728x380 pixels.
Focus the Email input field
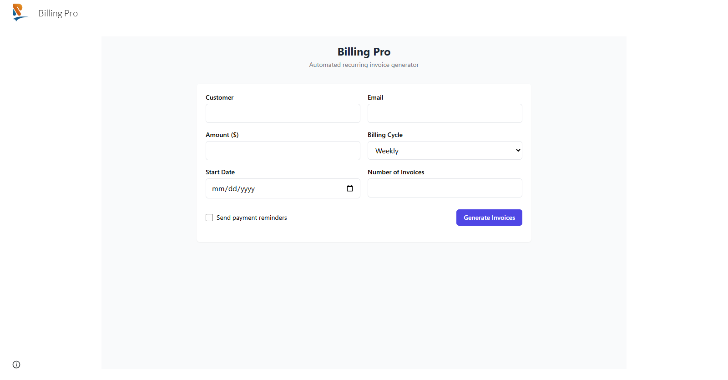click(x=445, y=113)
